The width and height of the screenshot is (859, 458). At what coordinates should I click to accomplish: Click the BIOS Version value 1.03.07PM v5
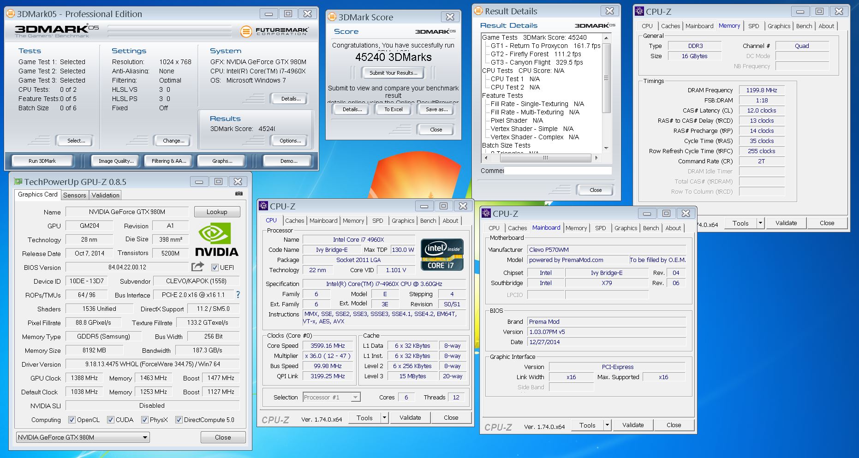[607, 332]
